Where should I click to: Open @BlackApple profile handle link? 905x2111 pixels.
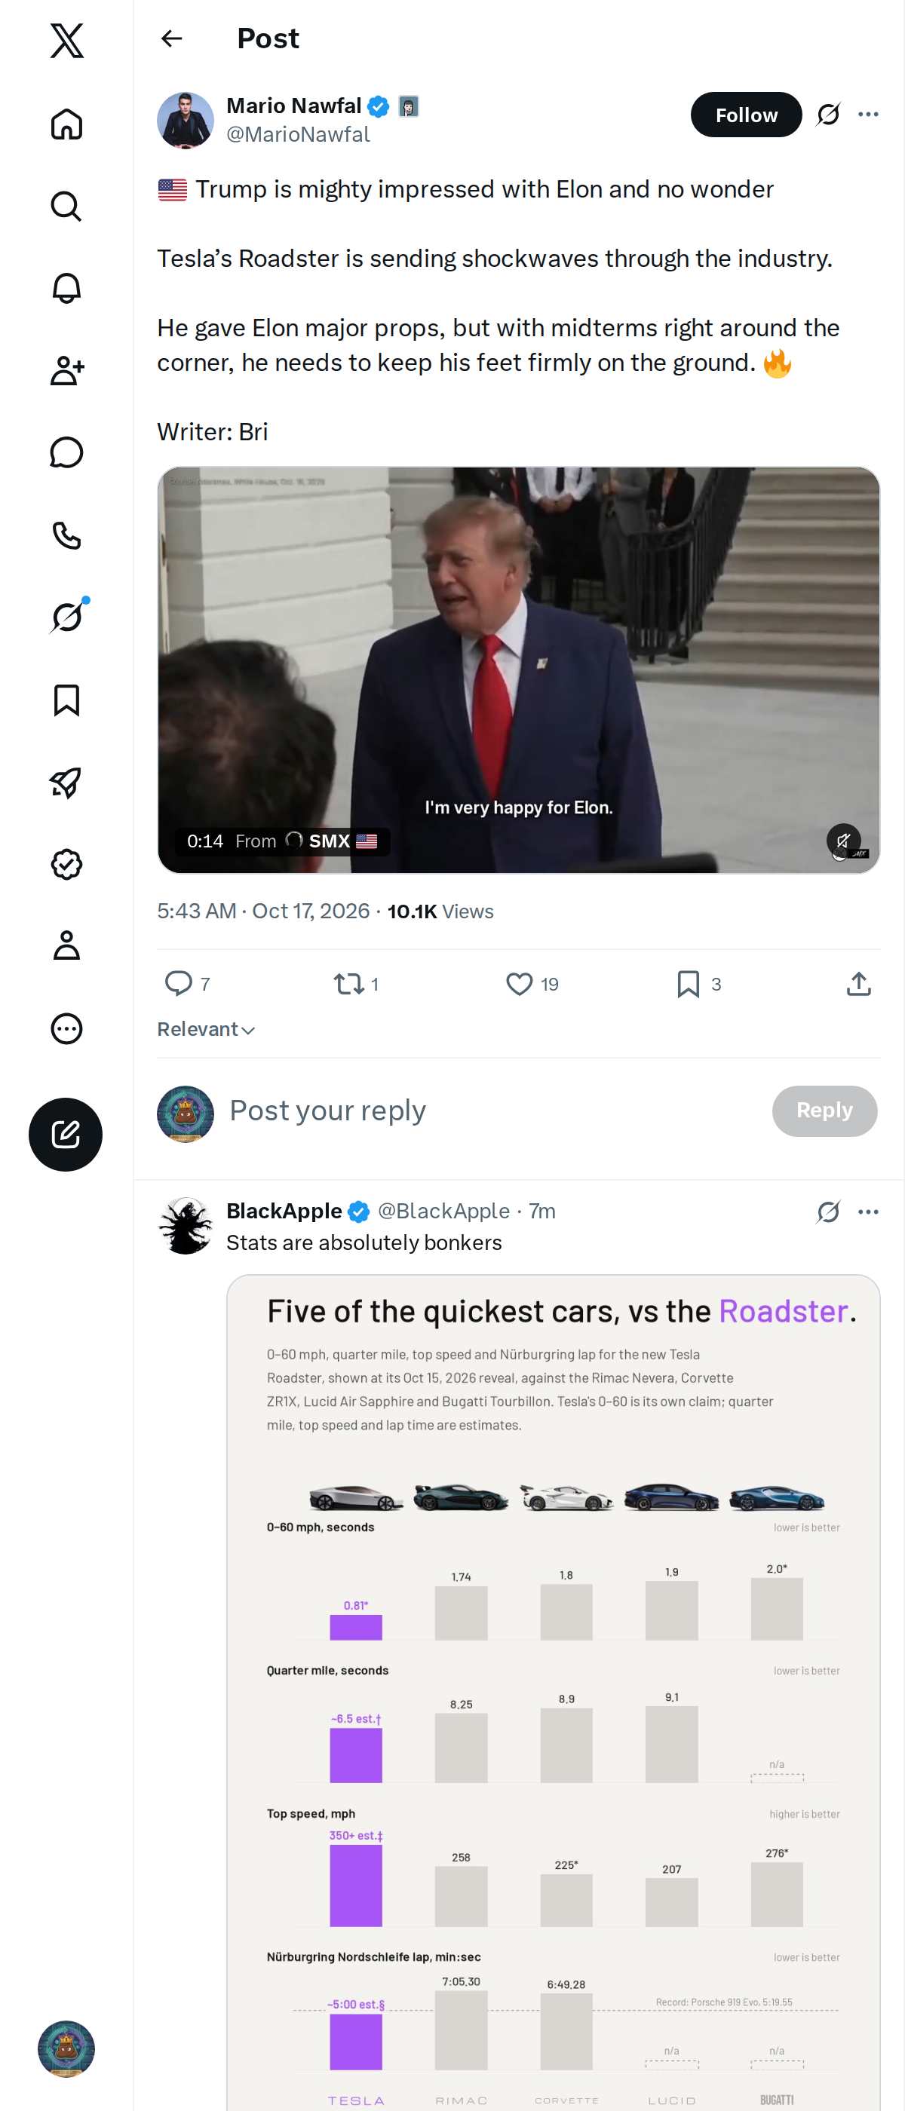(443, 1210)
